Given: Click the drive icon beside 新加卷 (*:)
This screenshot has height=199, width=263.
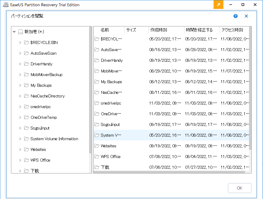Looking at the screenshot, I should tap(21, 31).
